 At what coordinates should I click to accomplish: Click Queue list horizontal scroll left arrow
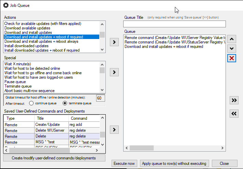coord(127,148)
